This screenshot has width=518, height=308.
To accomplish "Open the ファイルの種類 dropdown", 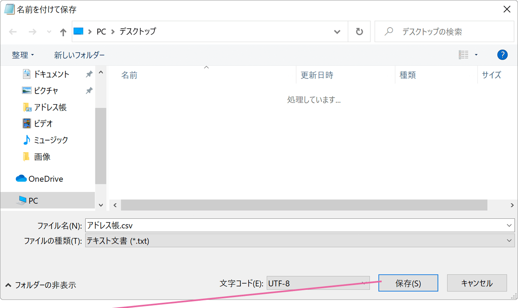I will (300, 241).
